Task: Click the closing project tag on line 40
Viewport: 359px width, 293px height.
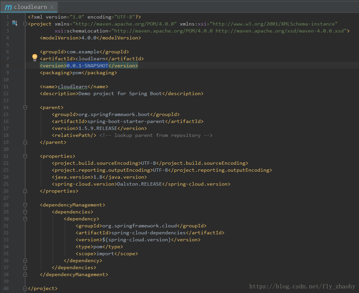Action: pos(43,288)
